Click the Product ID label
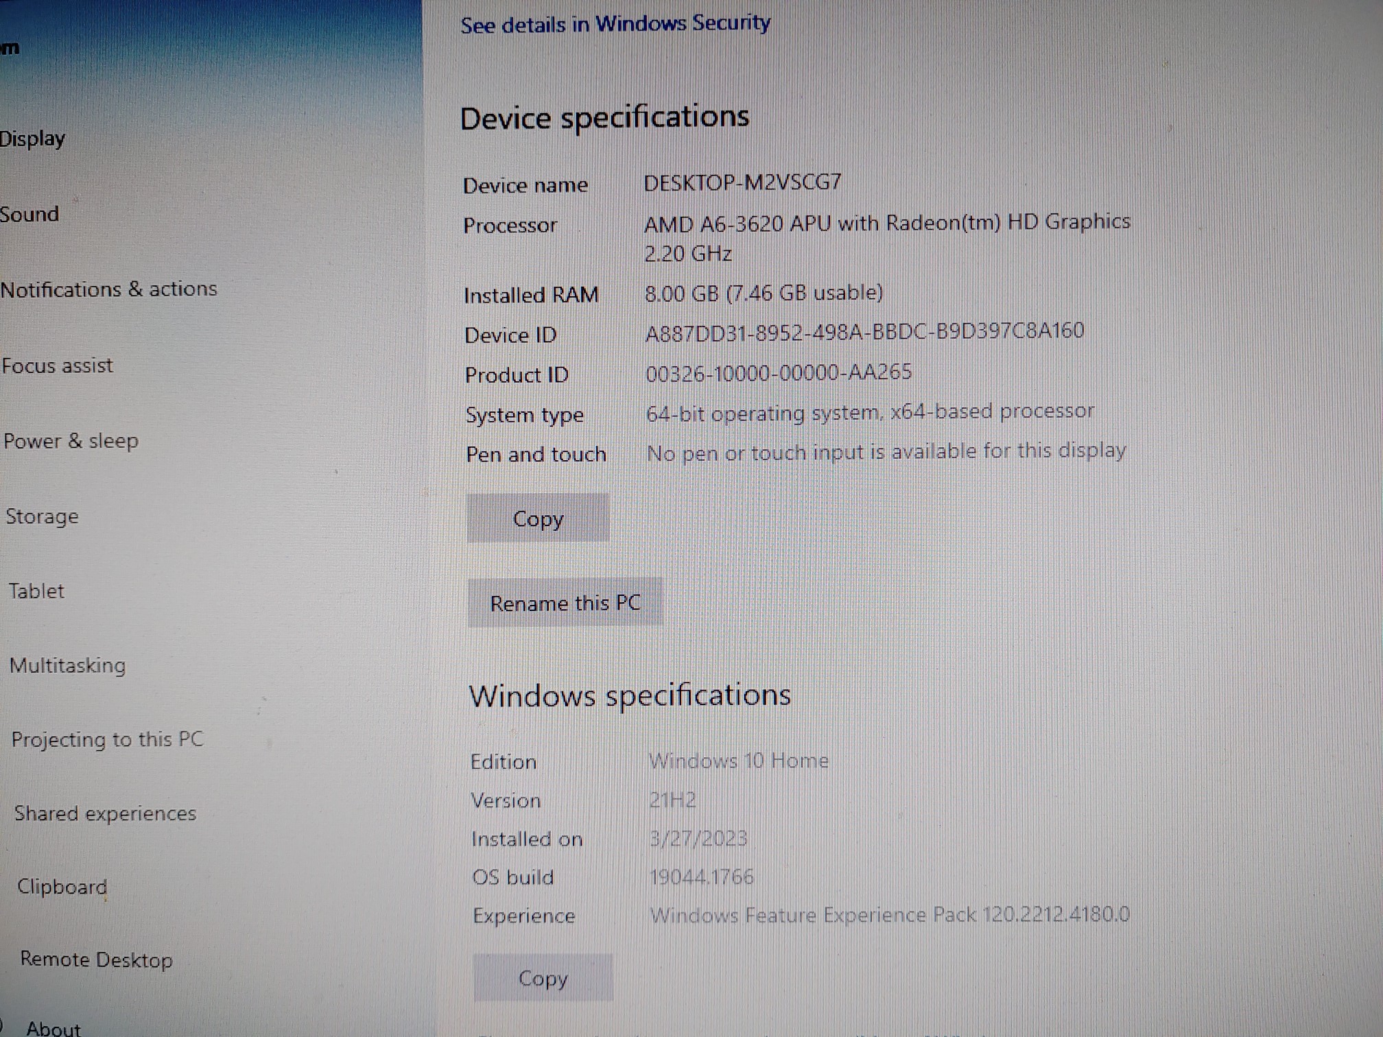The image size is (1383, 1037). click(517, 375)
